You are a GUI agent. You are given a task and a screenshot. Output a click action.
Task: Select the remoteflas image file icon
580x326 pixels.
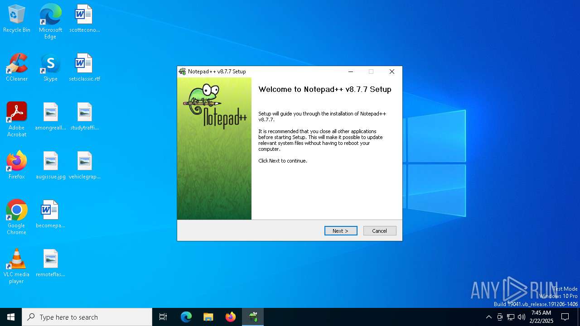[50, 264]
